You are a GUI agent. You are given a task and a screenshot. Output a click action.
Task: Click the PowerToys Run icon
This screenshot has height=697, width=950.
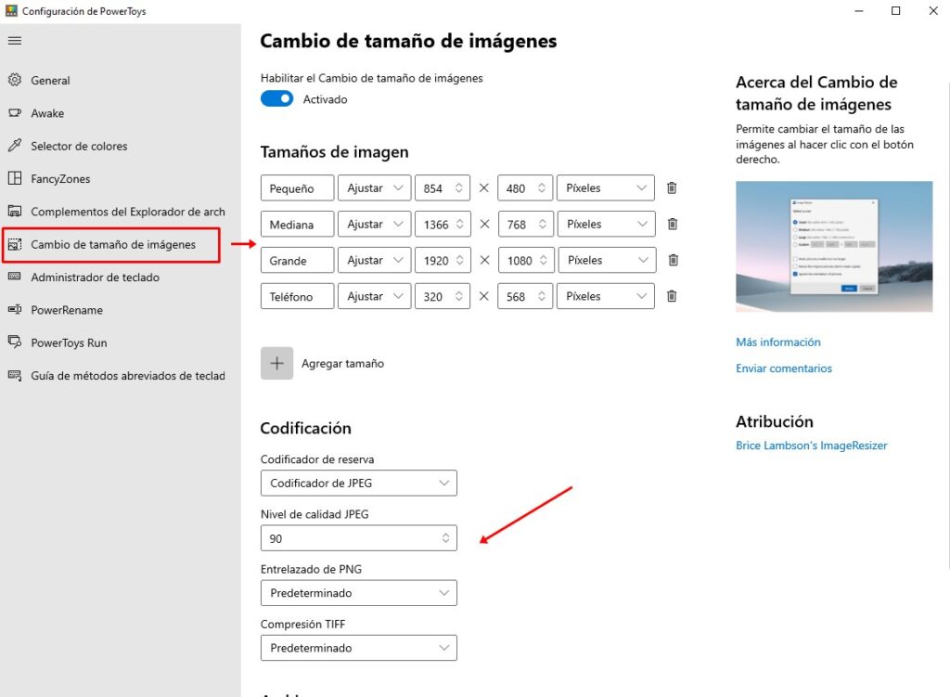tap(15, 342)
